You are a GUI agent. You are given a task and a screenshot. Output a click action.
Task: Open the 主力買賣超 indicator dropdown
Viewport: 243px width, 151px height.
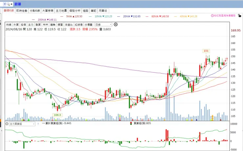coord(22,124)
